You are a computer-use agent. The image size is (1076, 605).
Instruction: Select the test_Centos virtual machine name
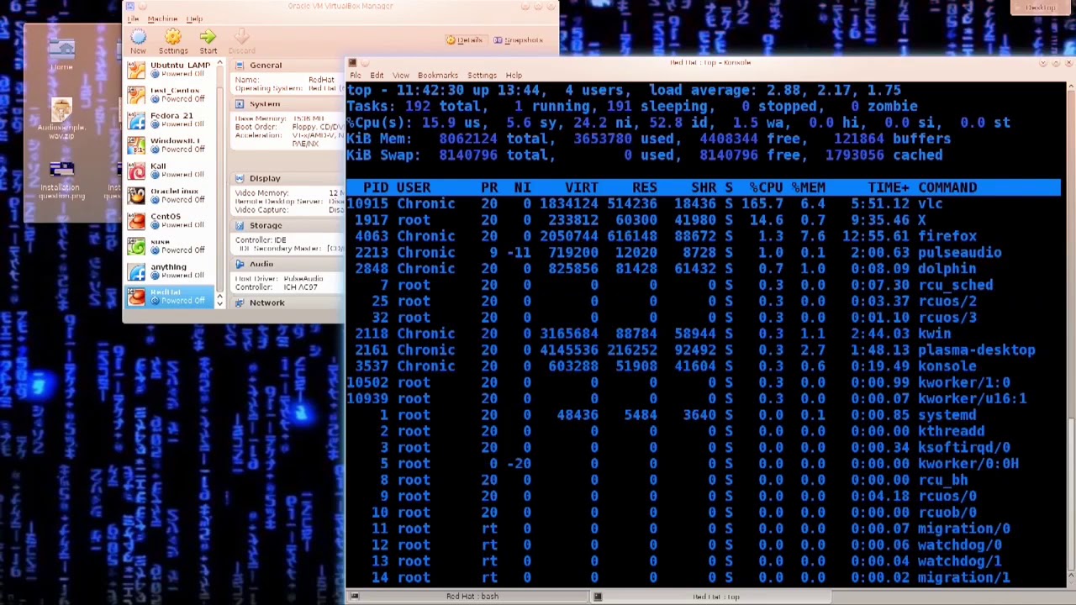coord(175,90)
